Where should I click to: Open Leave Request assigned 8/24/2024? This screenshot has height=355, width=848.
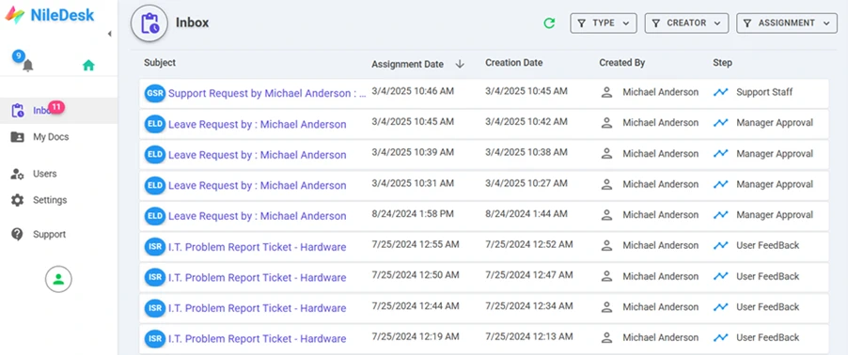pos(257,216)
